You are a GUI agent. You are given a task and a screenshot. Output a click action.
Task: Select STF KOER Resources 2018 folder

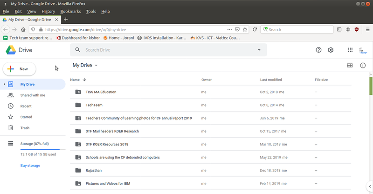point(211,144)
